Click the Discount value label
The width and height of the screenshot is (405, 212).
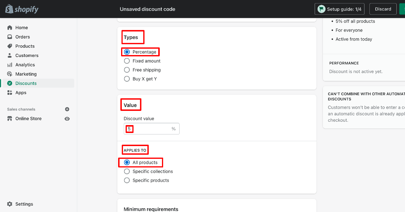[139, 119]
